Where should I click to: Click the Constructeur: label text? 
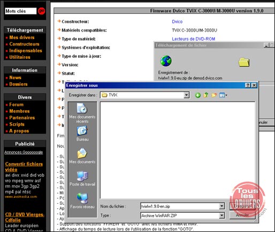[75, 21]
